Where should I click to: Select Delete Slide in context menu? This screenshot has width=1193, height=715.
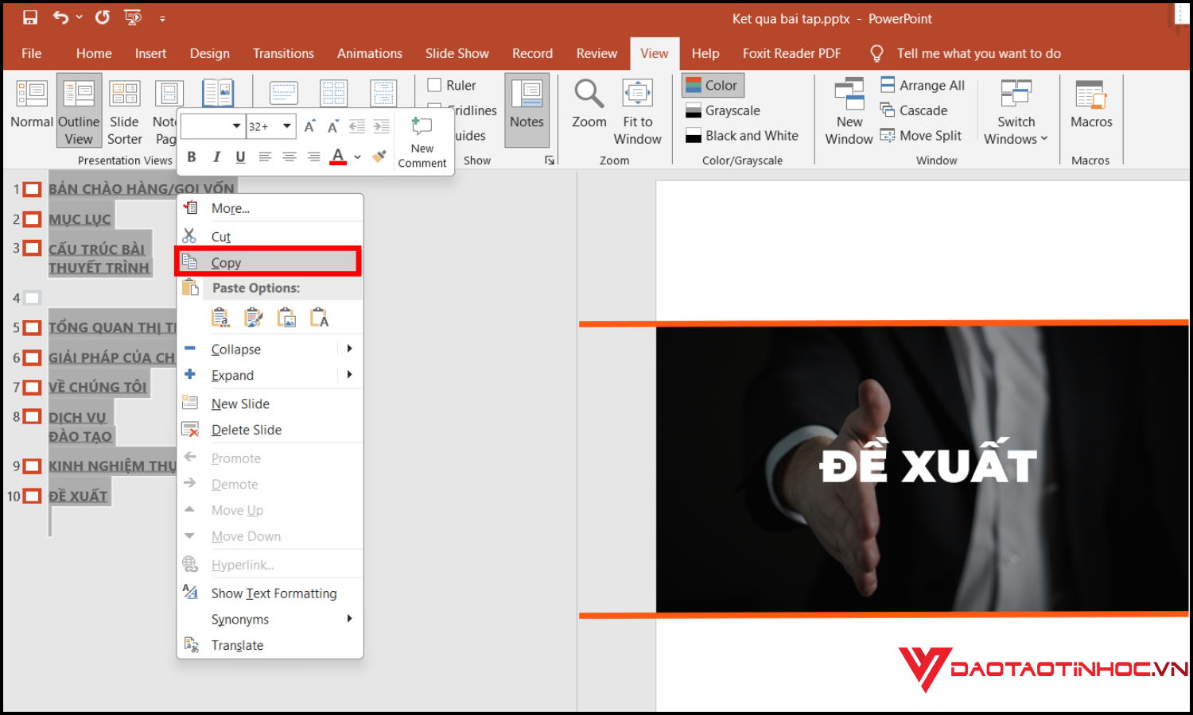(x=247, y=430)
